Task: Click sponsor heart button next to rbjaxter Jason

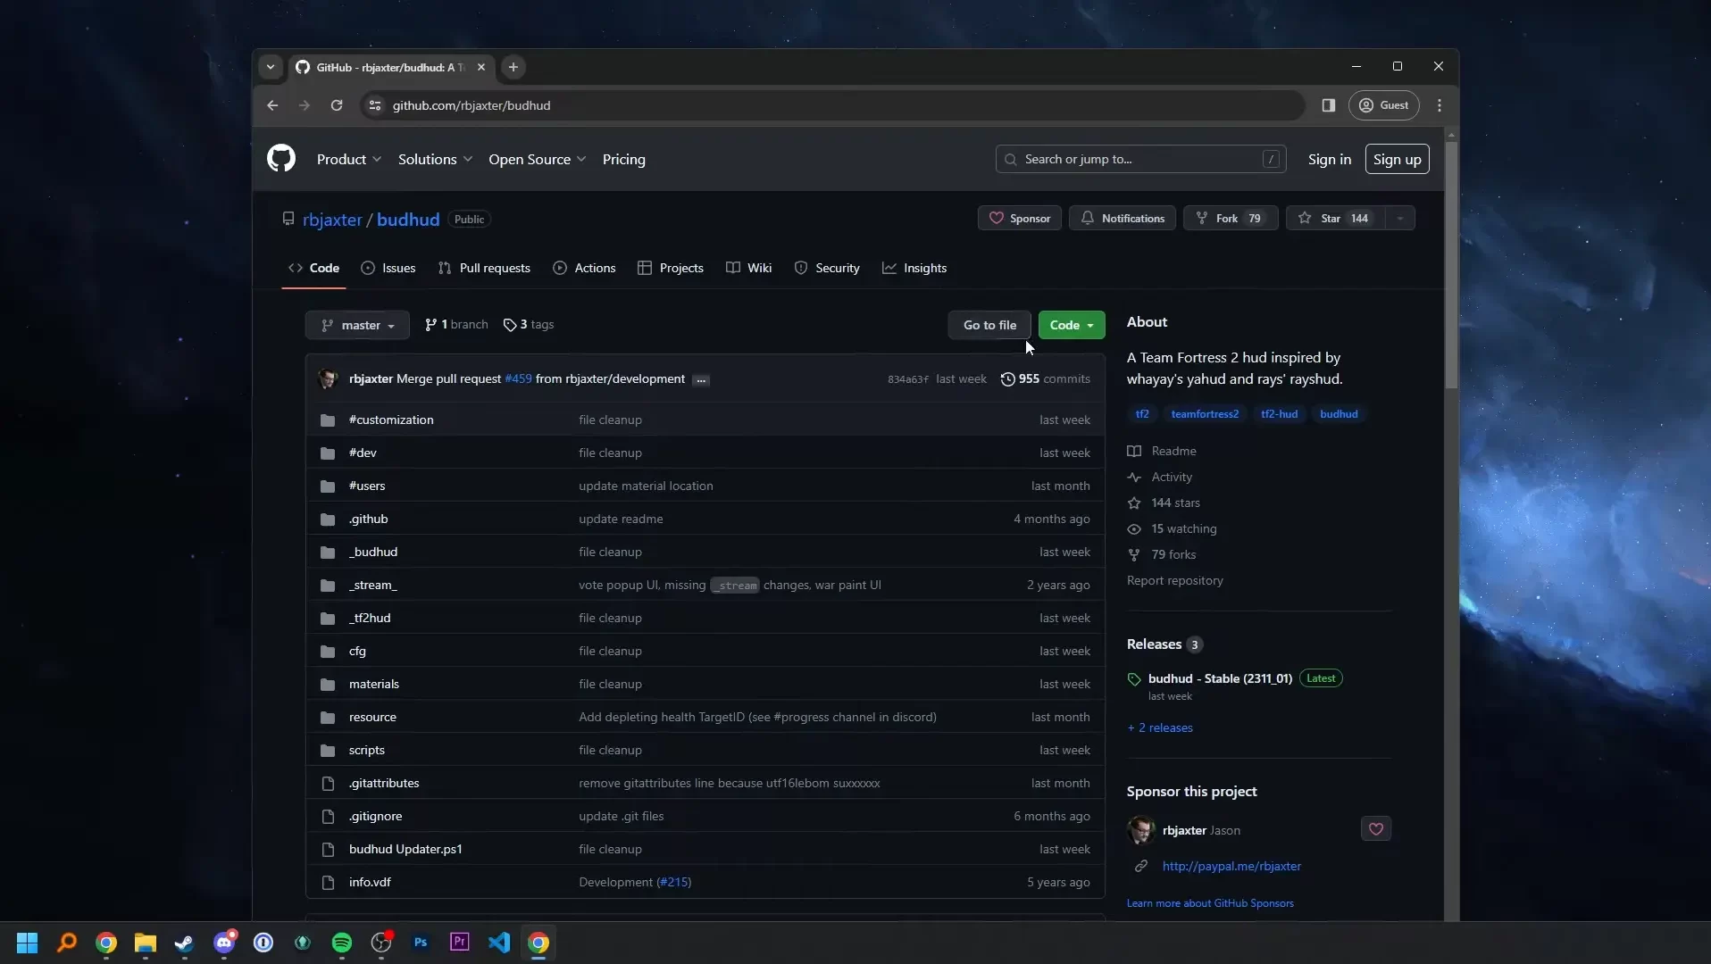Action: (1376, 829)
